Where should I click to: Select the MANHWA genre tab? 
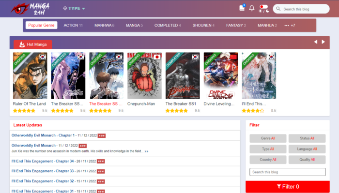(x=104, y=25)
